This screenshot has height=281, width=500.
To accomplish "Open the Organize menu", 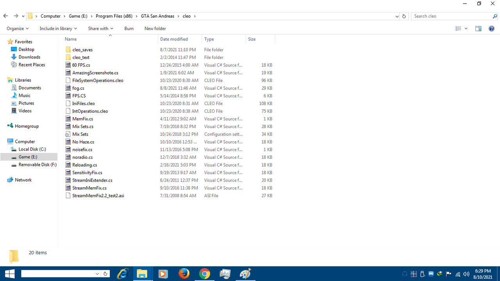I will coord(18,28).
